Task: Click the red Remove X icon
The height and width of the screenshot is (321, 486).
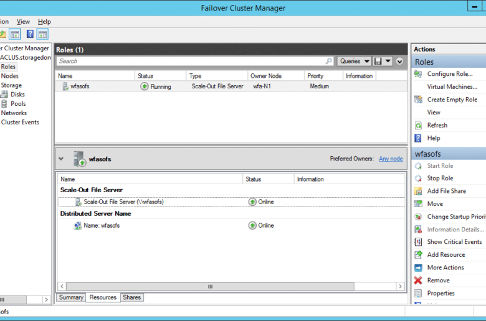Action: 418,281
